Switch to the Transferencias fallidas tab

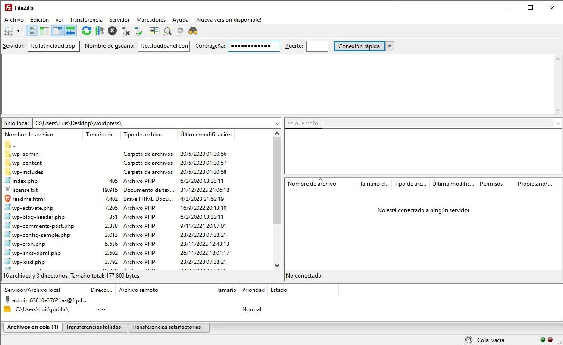coord(93,327)
